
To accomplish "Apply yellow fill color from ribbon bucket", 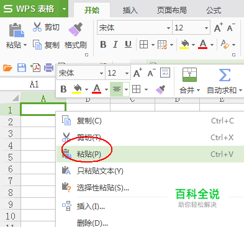I will [x=184, y=45].
